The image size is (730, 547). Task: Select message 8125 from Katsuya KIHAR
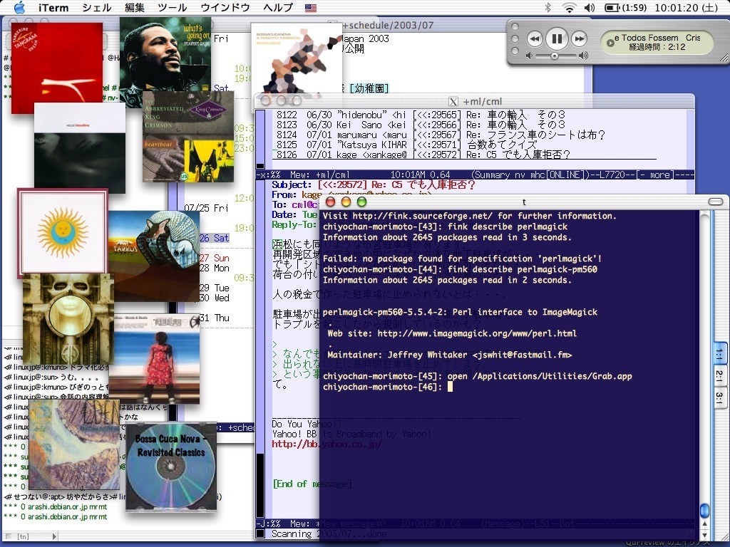pos(406,145)
